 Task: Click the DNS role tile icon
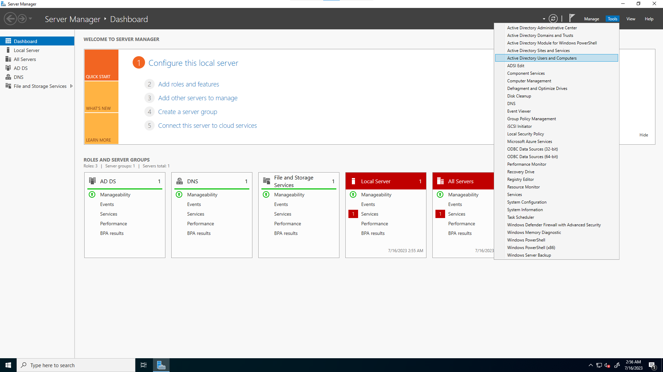coord(180,181)
